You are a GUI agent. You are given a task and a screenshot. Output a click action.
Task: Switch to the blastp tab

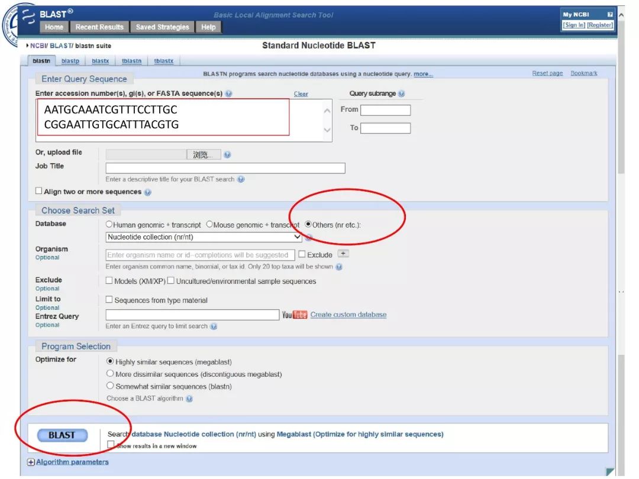[x=70, y=61]
